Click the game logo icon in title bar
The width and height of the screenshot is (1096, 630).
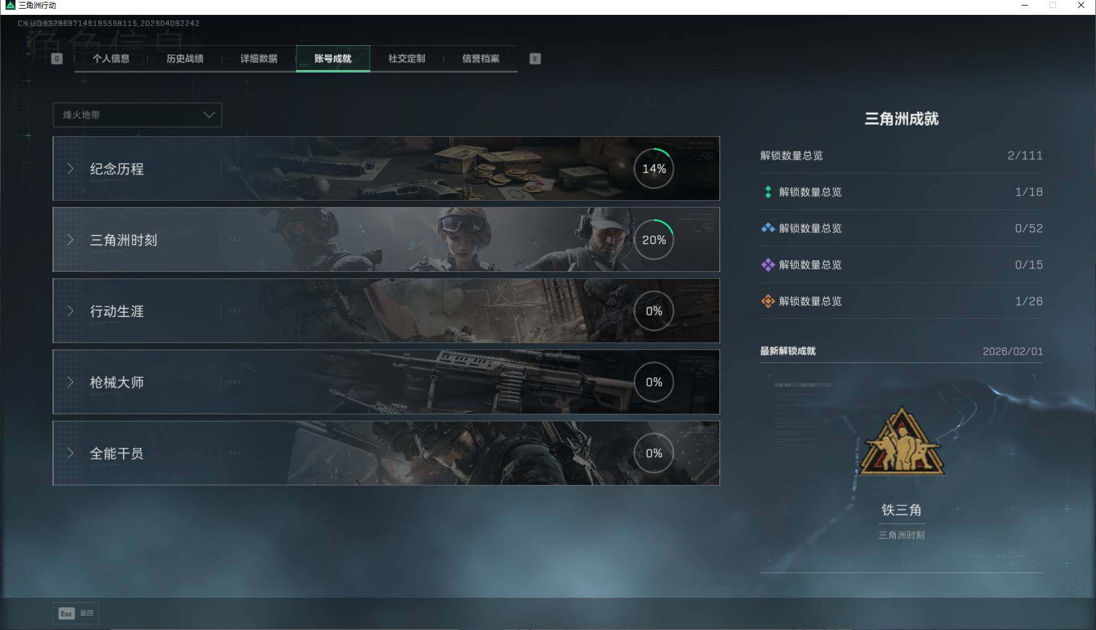(x=10, y=6)
